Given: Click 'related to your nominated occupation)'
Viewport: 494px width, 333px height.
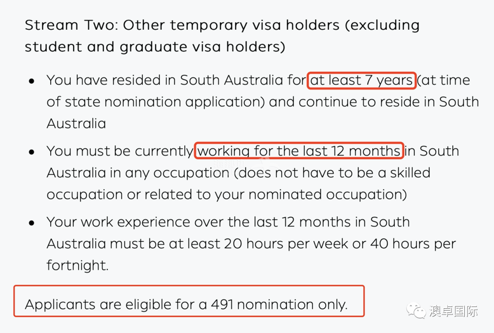Looking at the screenshot, I should click(x=276, y=195).
